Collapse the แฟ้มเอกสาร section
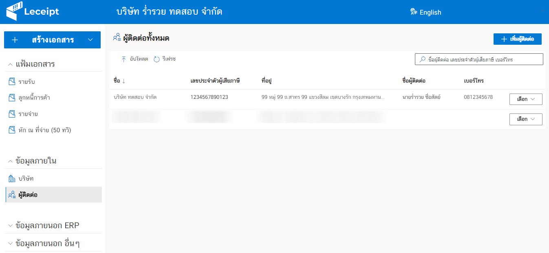The height and width of the screenshot is (253, 549). [10, 64]
